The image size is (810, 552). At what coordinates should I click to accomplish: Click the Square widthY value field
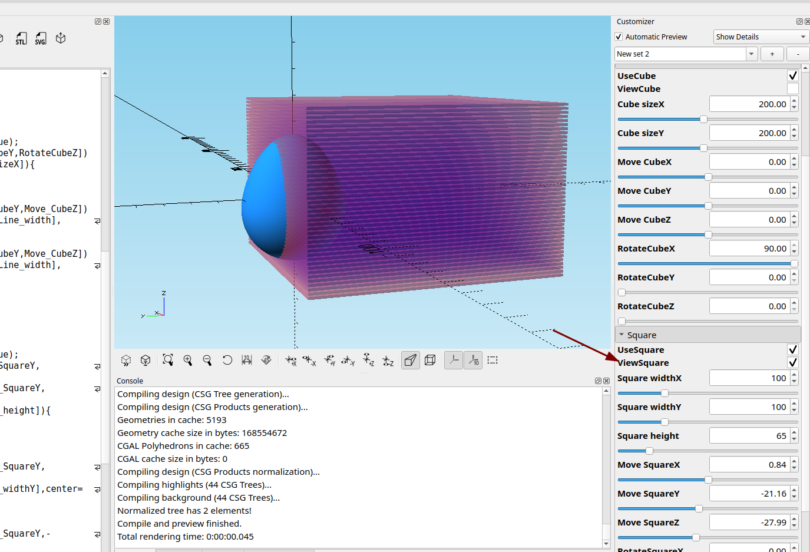tap(749, 407)
